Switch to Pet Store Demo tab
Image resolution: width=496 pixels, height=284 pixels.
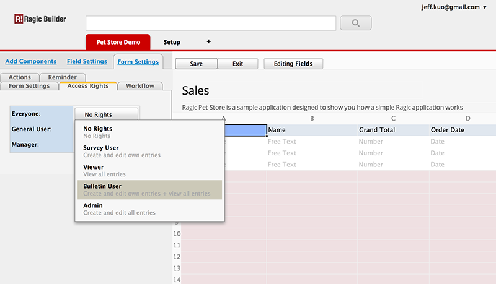[x=118, y=42]
